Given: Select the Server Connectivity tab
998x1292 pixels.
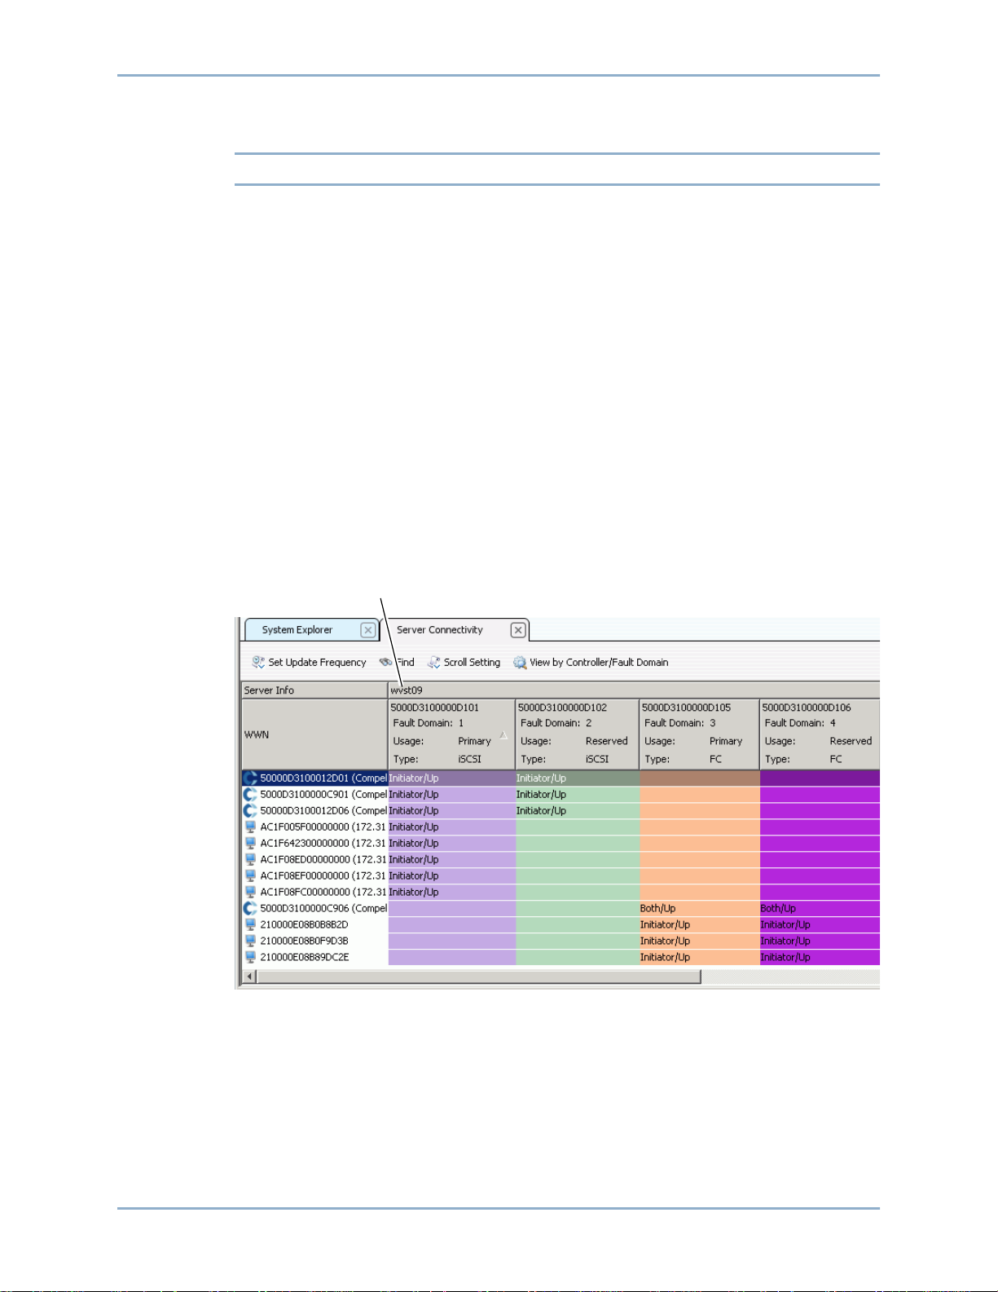Looking at the screenshot, I should (440, 630).
